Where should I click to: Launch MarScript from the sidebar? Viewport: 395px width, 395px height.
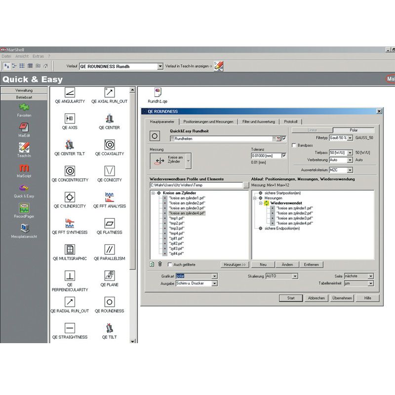coord(24,168)
